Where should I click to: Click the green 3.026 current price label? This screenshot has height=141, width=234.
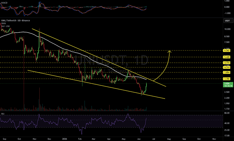click(x=228, y=85)
